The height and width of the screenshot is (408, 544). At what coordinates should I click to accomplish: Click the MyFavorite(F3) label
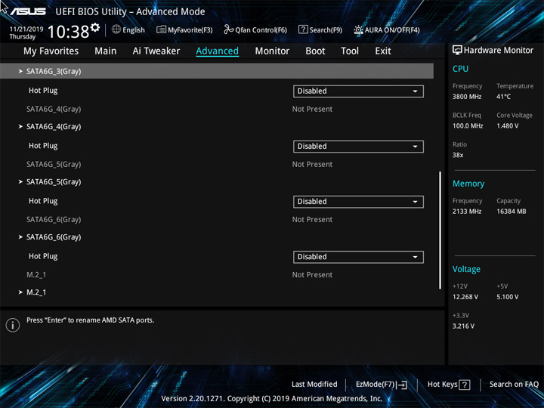tap(190, 30)
